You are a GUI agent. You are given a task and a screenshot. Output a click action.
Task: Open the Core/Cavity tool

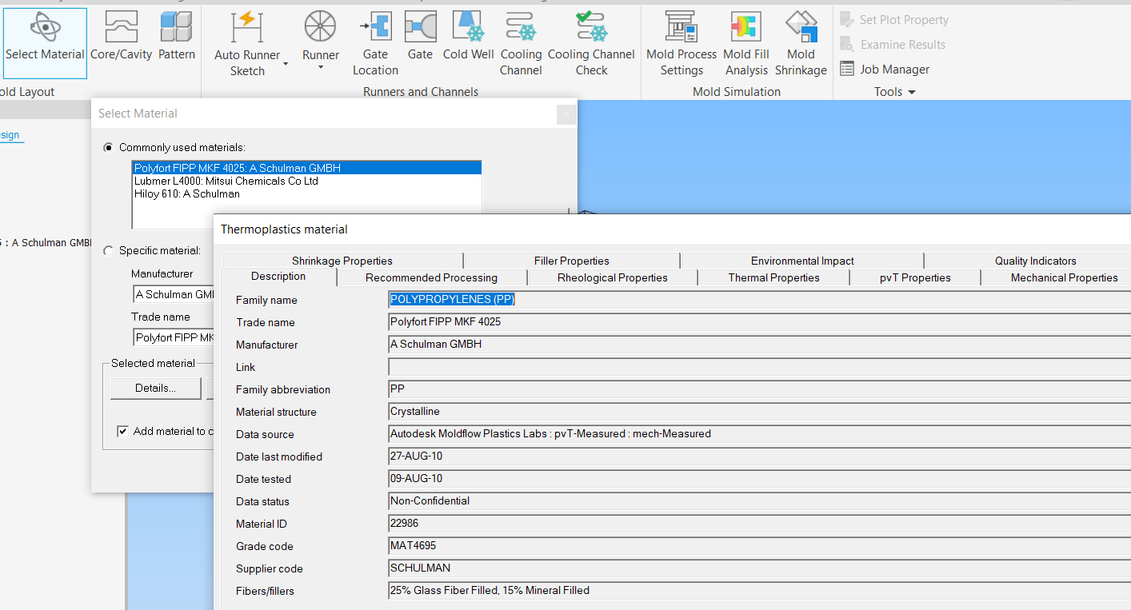click(x=121, y=28)
